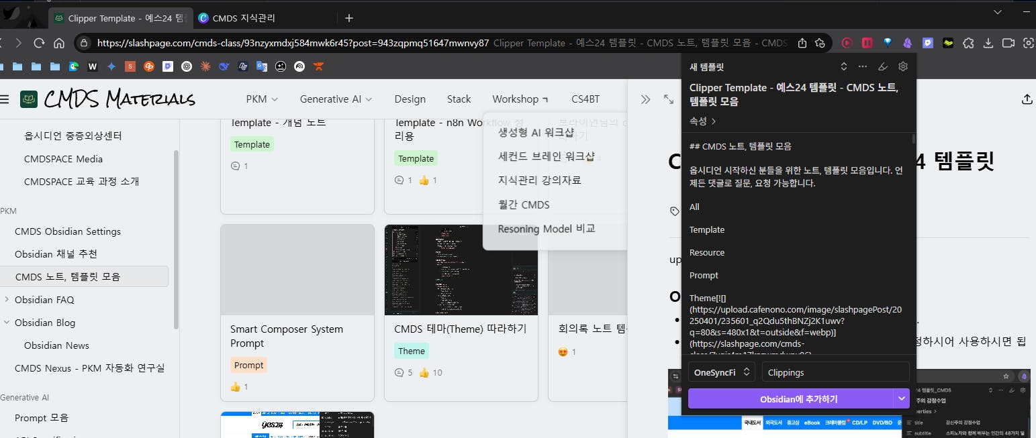1036x438 pixels.
Task: Open the tab search chevron
Action: point(998,12)
